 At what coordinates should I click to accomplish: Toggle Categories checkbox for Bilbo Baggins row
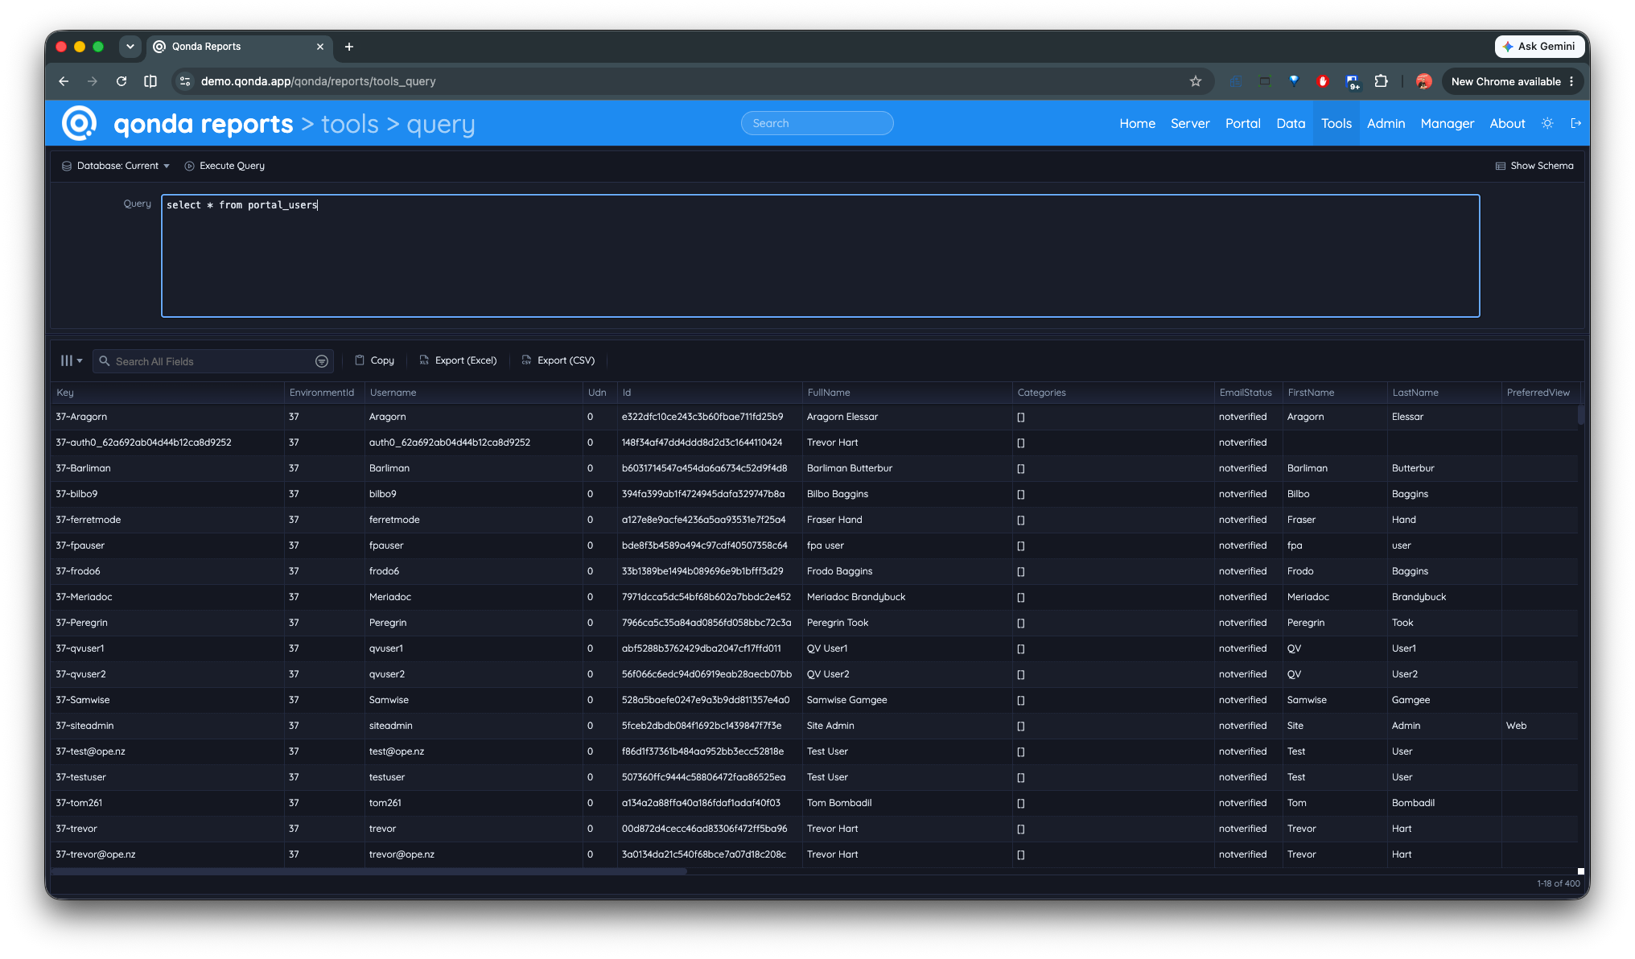click(1021, 495)
